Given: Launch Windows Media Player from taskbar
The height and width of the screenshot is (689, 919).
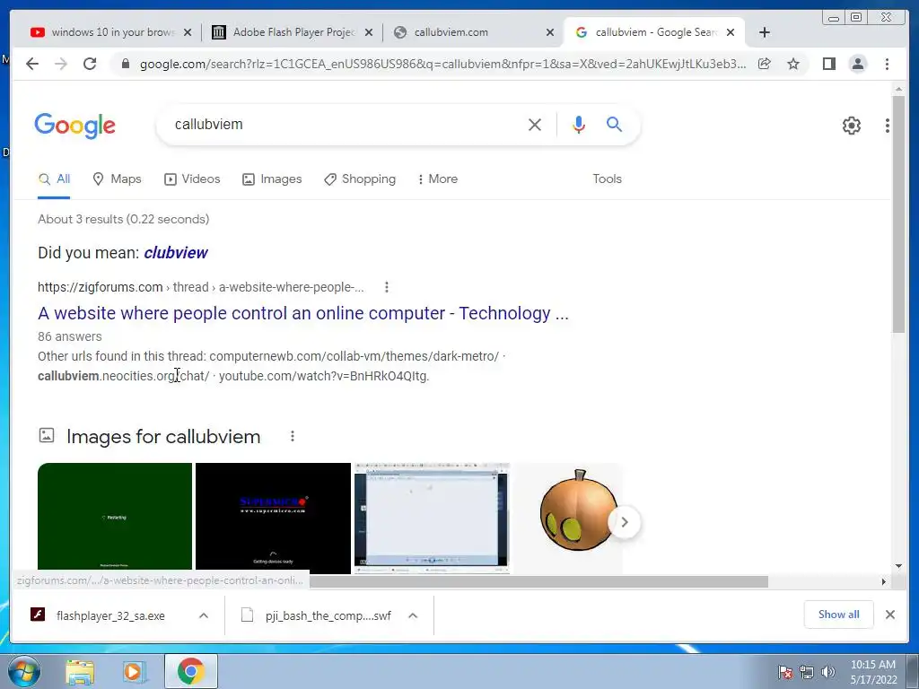Looking at the screenshot, I should click(x=134, y=671).
